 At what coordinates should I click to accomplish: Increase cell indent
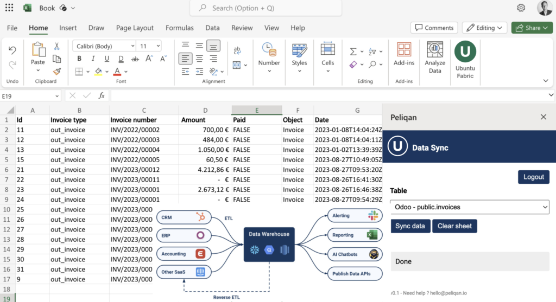200,72
